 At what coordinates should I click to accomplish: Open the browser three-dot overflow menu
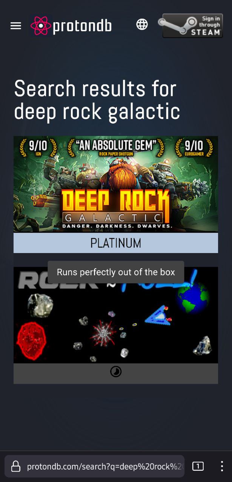(x=222, y=466)
